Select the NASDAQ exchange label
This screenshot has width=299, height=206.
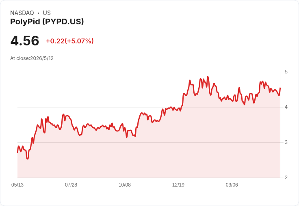point(22,13)
